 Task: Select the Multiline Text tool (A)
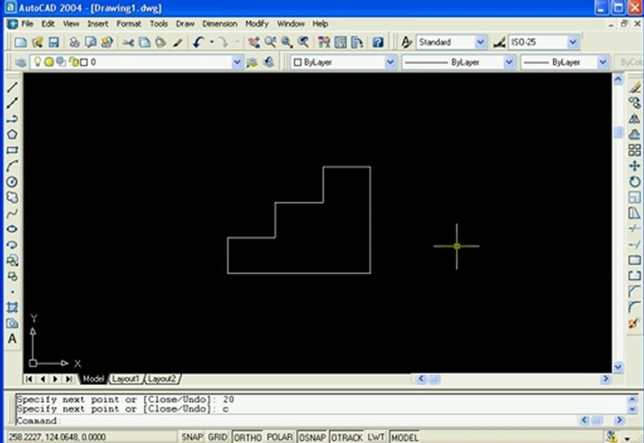(x=12, y=338)
